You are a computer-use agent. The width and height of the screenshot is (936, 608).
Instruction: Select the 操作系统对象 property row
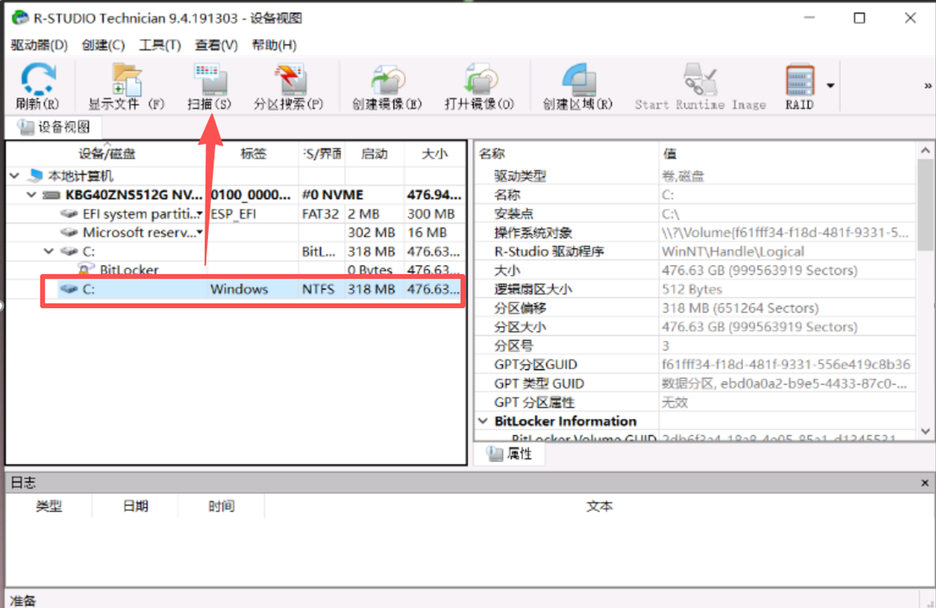[x=696, y=232]
